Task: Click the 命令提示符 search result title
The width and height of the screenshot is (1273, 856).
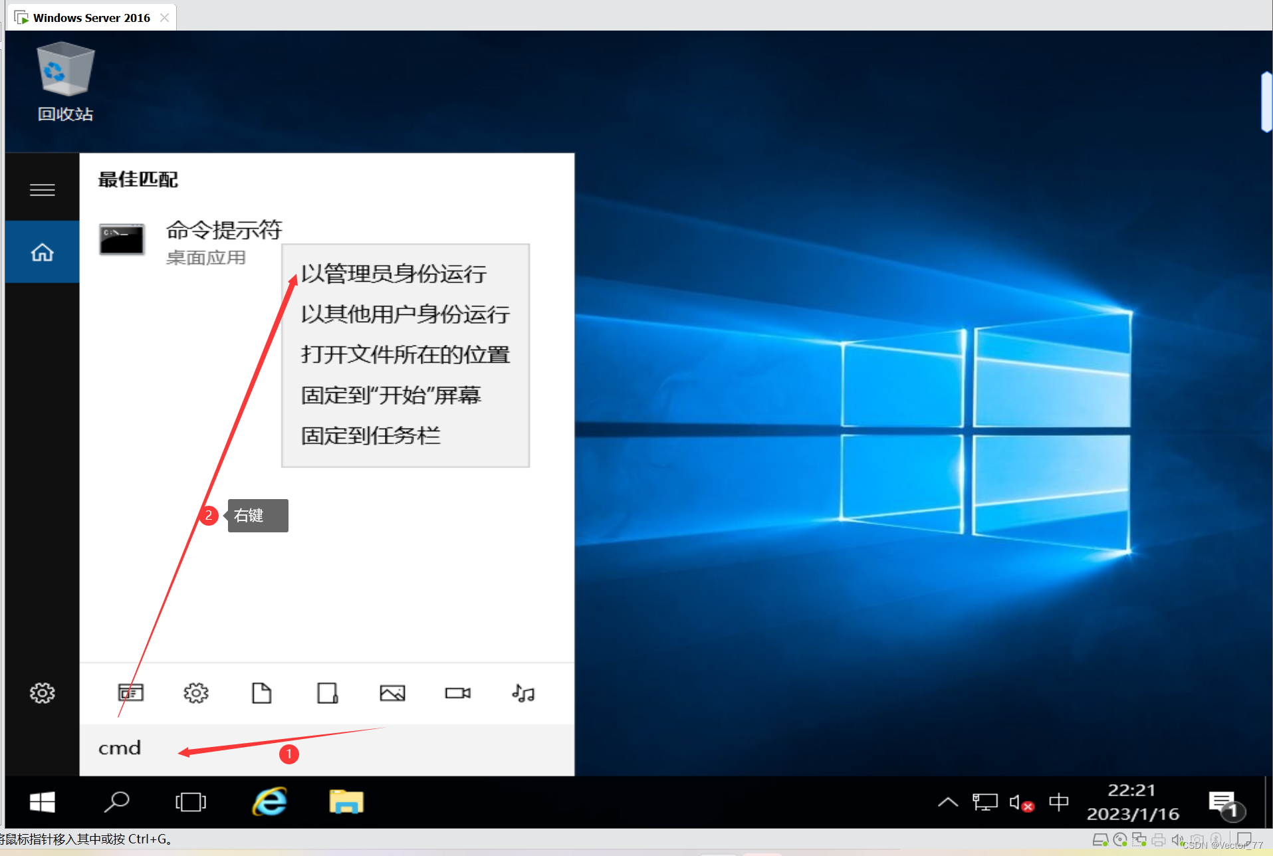Action: [224, 230]
